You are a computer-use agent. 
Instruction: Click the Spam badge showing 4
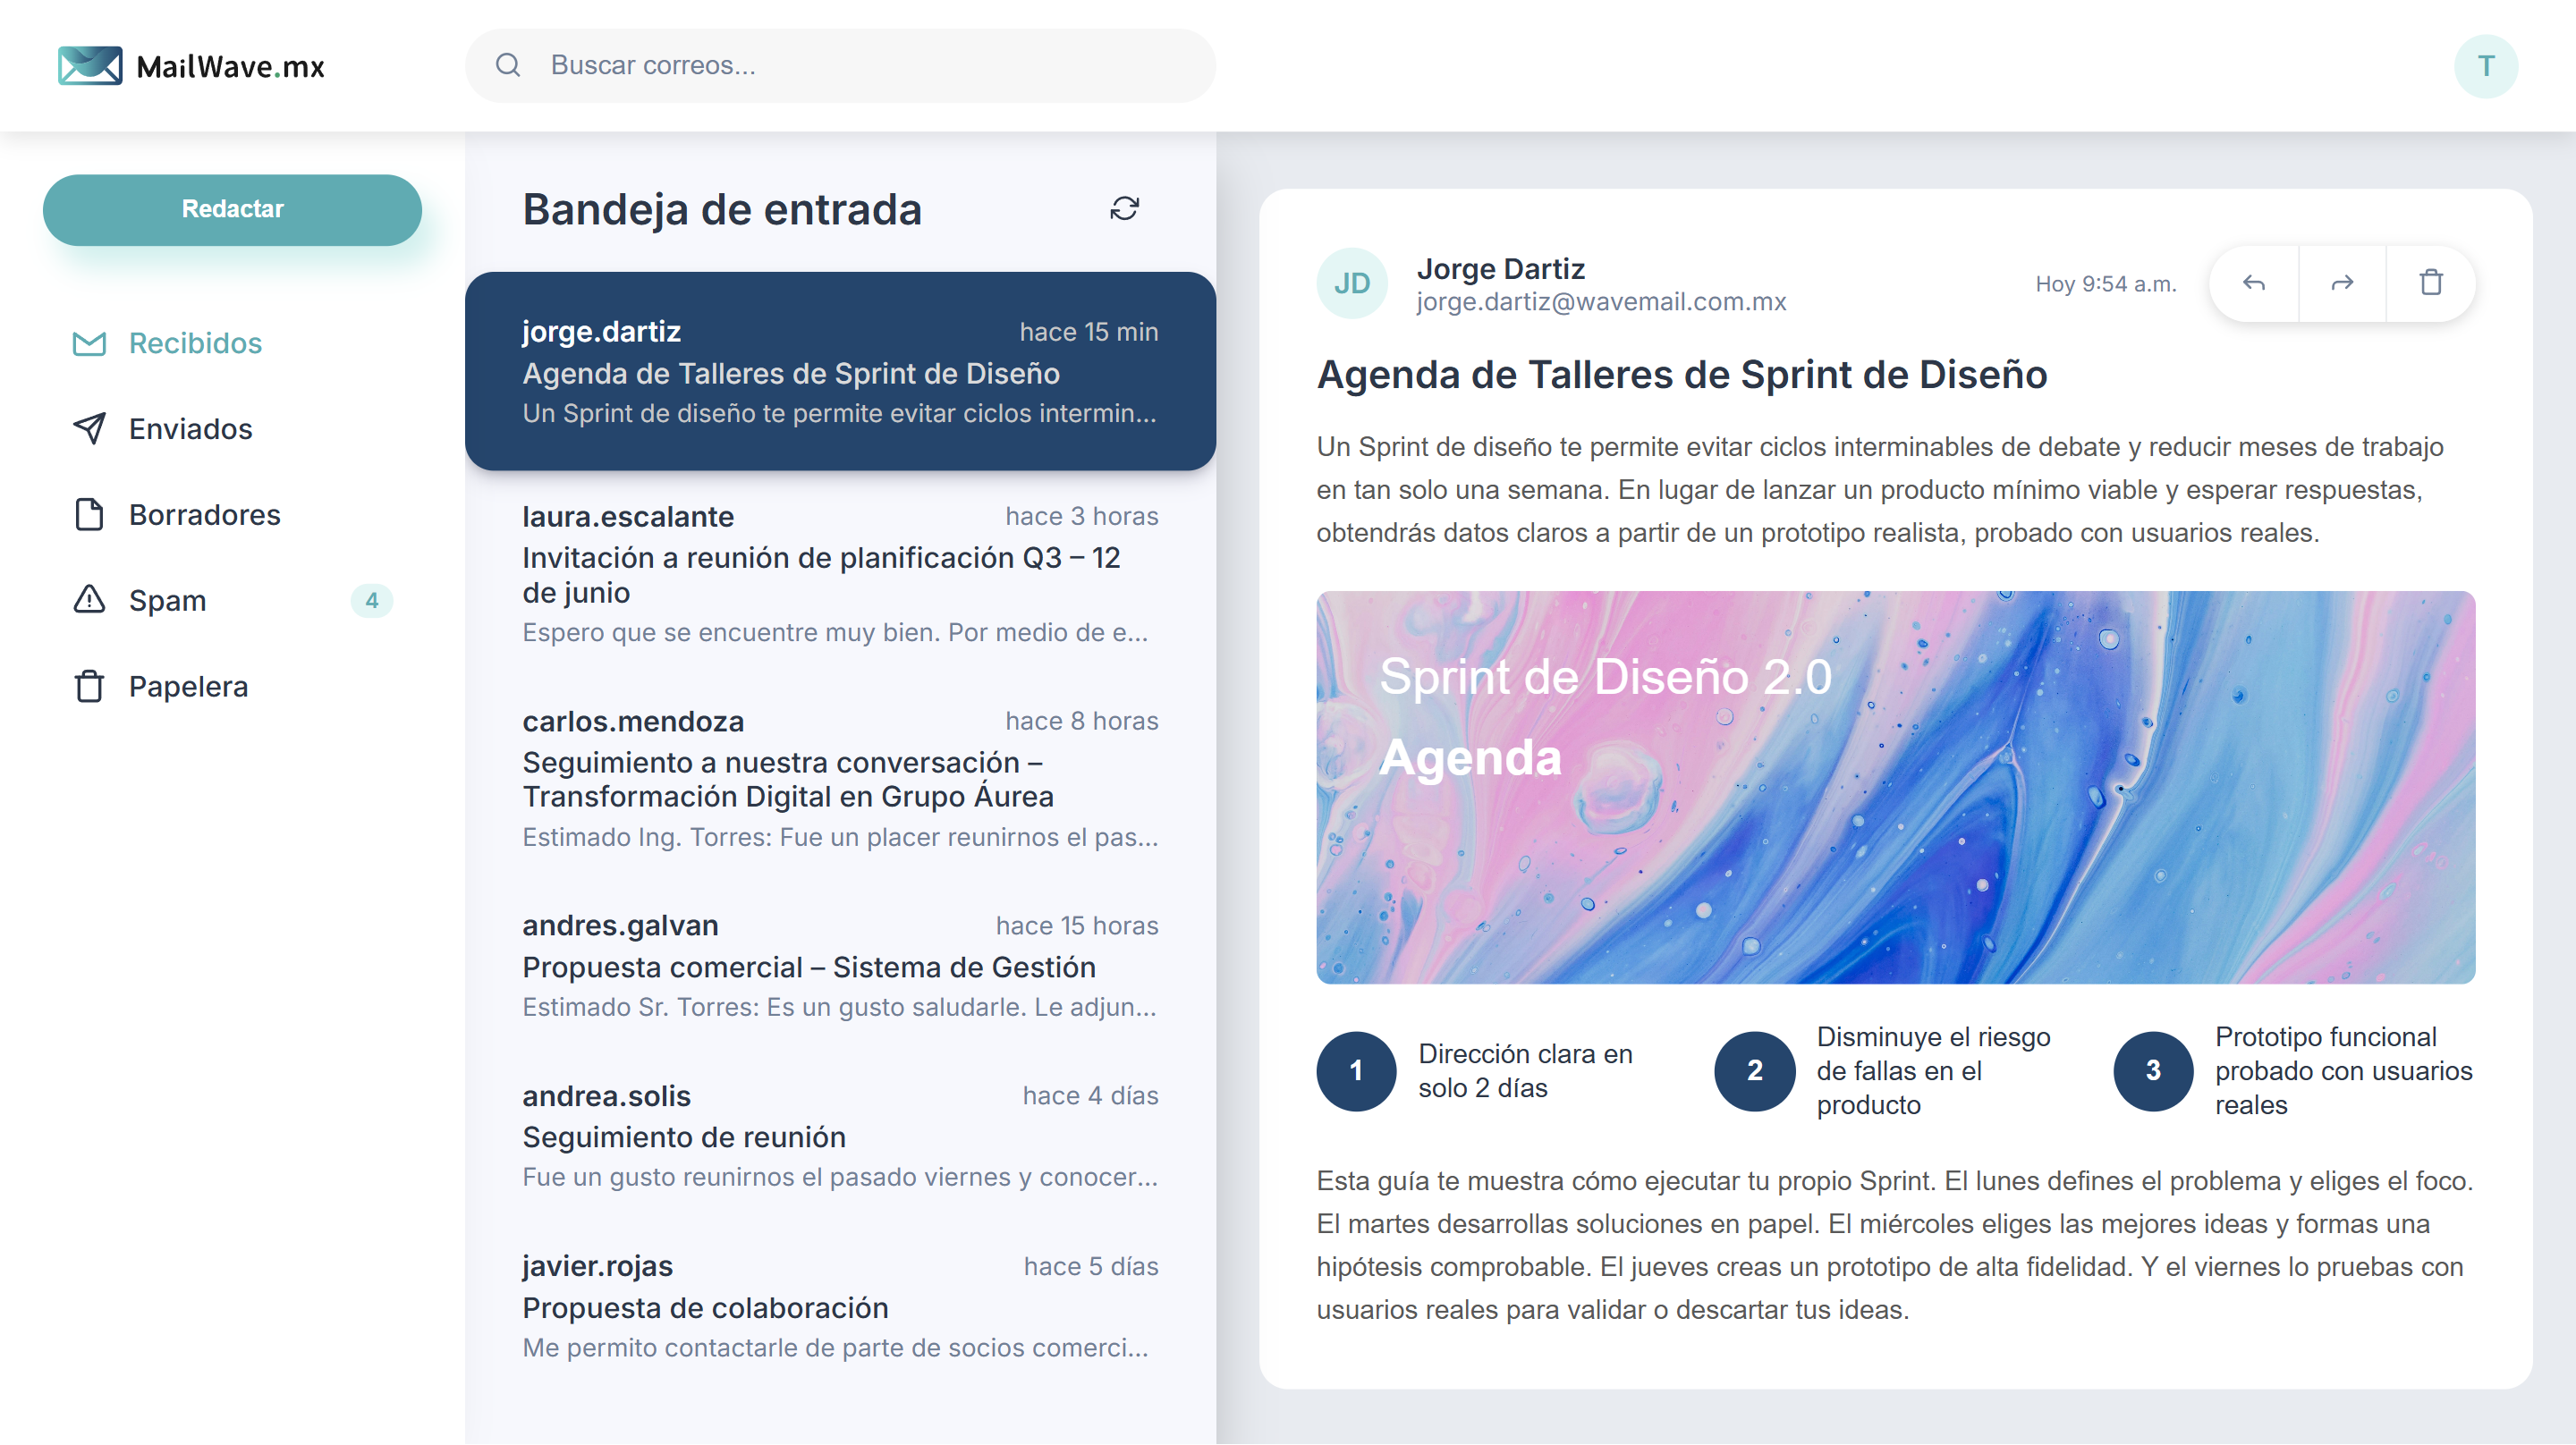371,600
